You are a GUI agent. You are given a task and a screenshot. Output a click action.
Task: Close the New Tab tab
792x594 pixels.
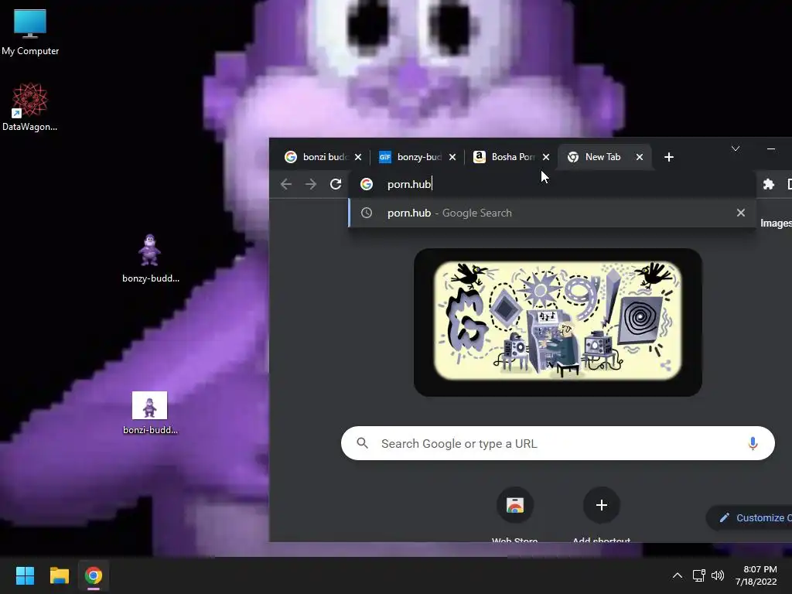[x=640, y=157]
